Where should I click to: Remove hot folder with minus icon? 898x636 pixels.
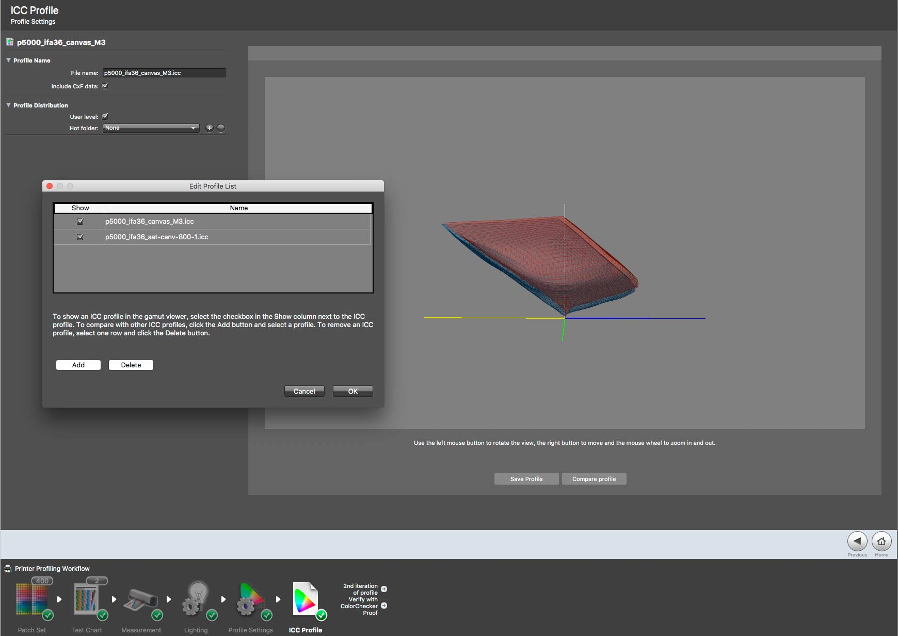[x=221, y=128]
